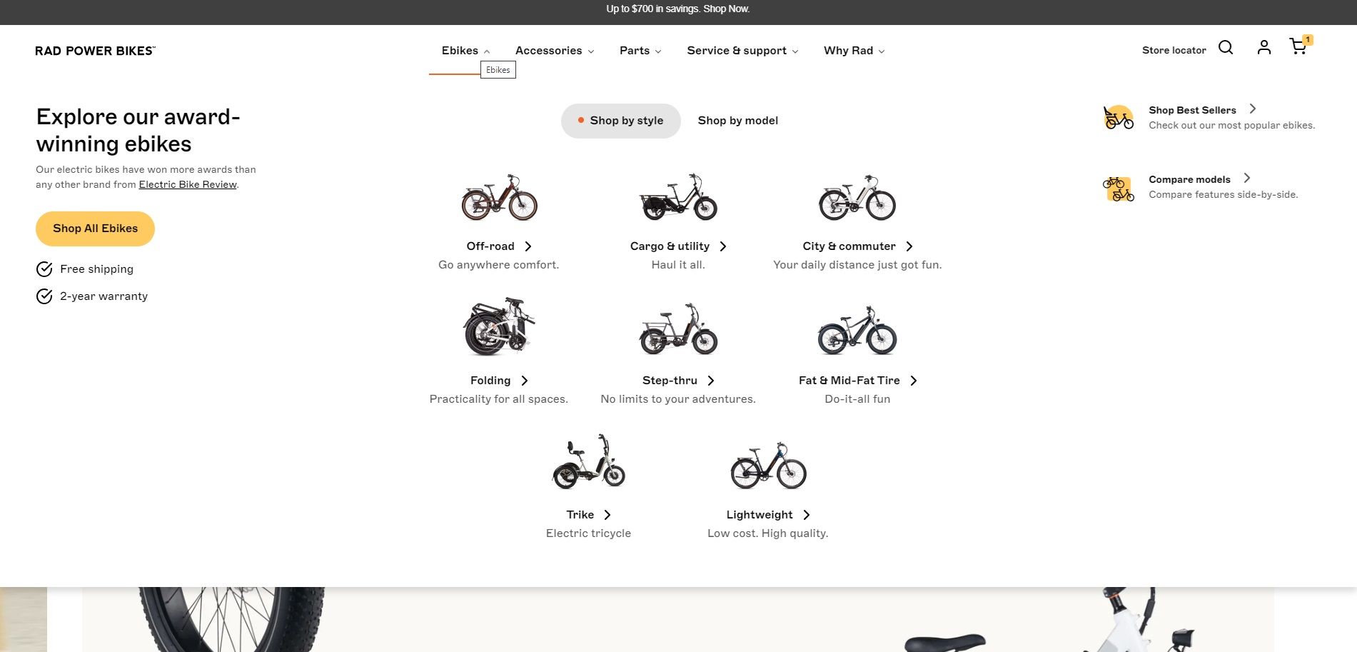The height and width of the screenshot is (652, 1357).
Task: Collapse the Ebikes menu
Action: click(465, 51)
